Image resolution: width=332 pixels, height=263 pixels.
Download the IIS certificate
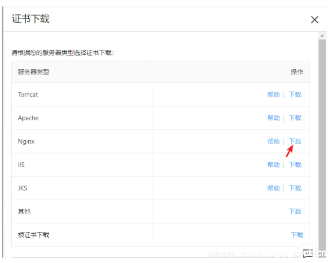pos(295,165)
